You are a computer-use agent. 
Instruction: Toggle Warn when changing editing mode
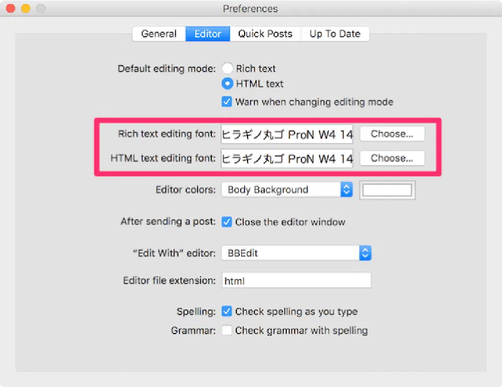pos(227,102)
